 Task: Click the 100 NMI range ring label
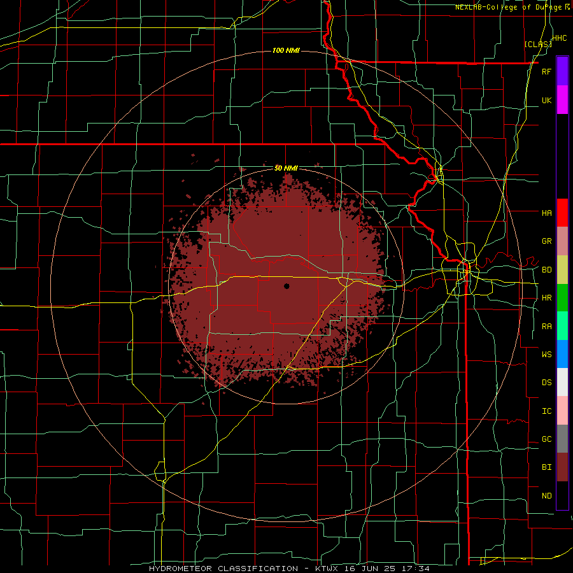pyautogui.click(x=286, y=50)
